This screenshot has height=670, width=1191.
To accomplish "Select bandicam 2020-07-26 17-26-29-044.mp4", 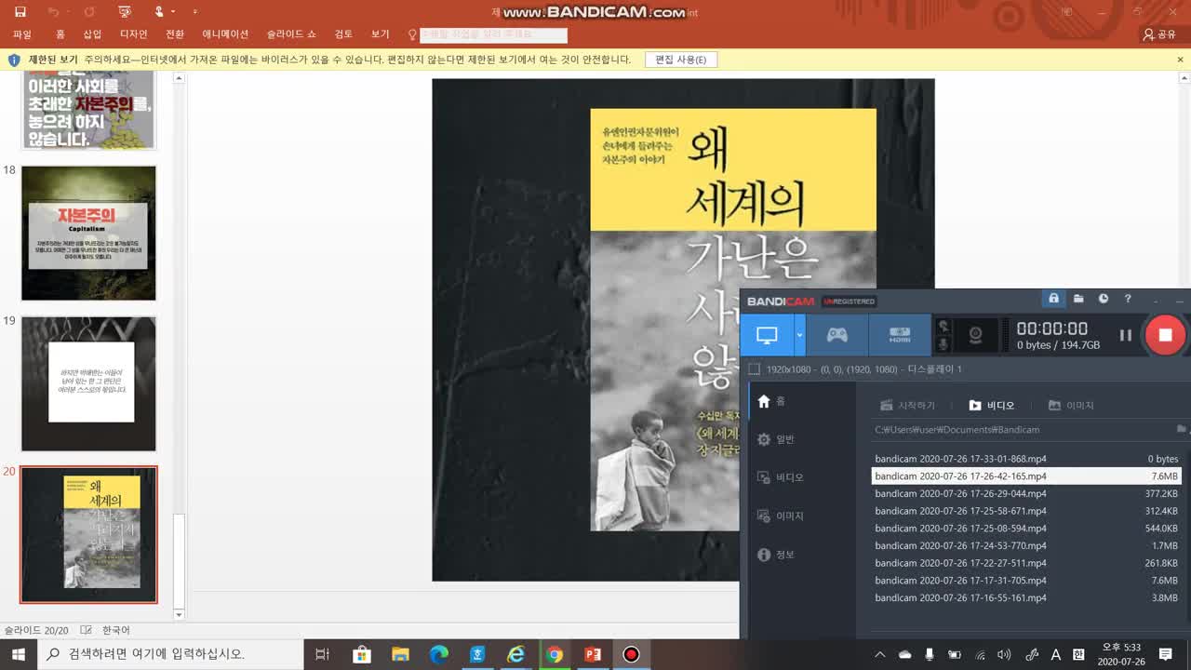I will 1026,493.
